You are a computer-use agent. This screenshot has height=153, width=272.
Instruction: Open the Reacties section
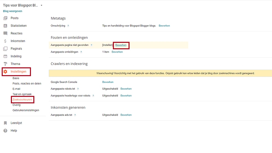(x=16, y=33)
